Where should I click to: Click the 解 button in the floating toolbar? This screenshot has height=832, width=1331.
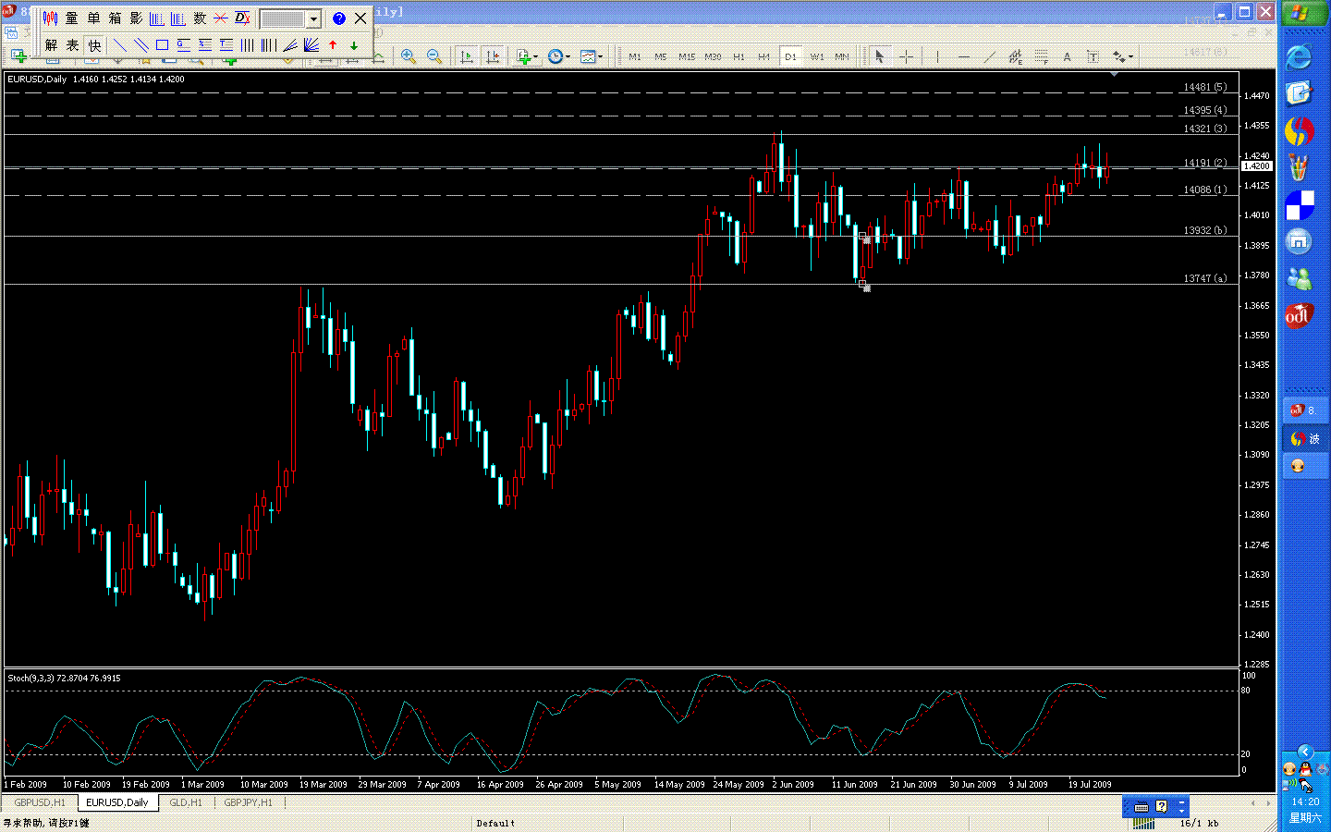[x=51, y=45]
